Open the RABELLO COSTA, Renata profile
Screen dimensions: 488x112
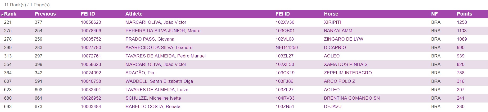click(153, 107)
